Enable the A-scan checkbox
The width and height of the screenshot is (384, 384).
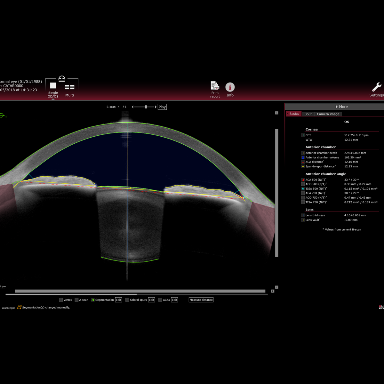click(76, 300)
